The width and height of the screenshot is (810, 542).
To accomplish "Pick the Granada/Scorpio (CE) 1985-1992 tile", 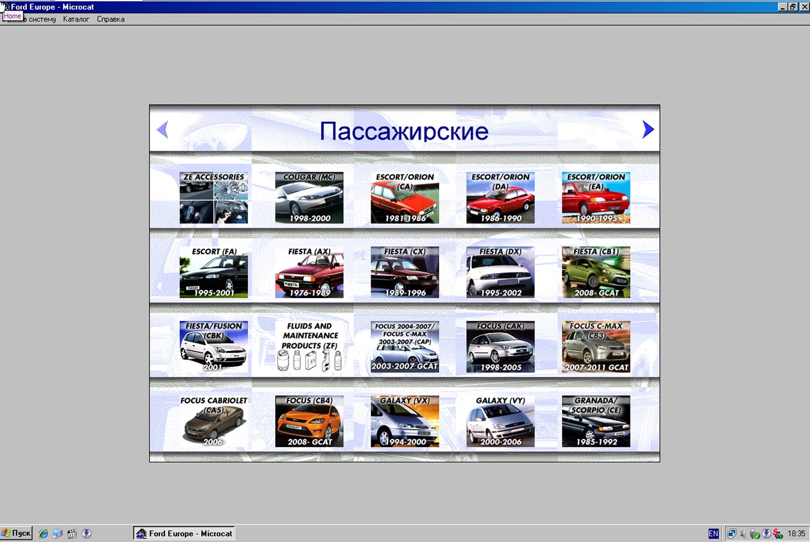I will coord(596,421).
